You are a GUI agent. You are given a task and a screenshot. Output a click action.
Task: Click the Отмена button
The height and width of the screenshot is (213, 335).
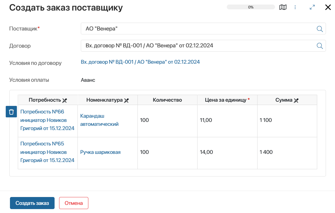coord(74,203)
